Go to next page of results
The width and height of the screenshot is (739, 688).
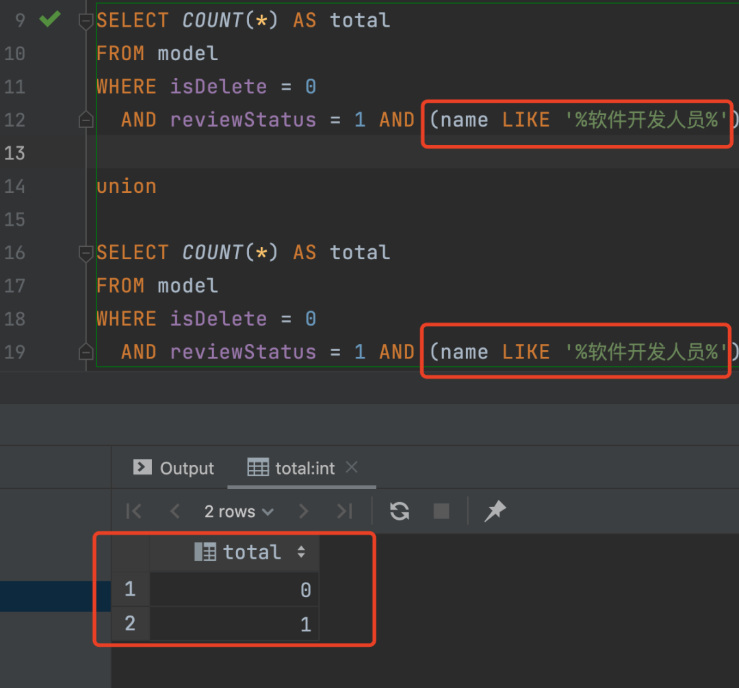pos(303,511)
